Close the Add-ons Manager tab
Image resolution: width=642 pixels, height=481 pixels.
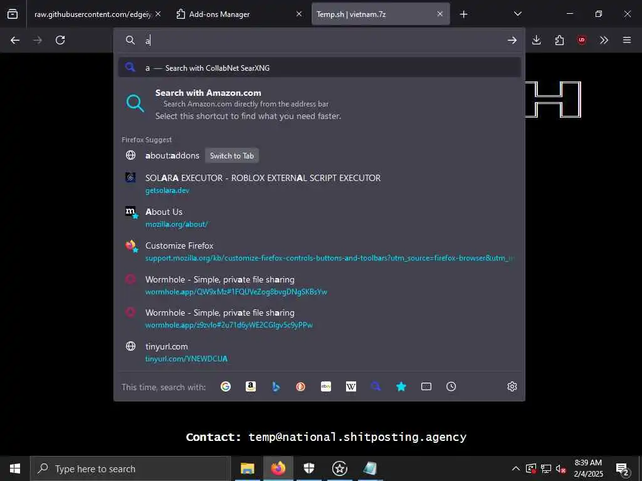[299, 14]
